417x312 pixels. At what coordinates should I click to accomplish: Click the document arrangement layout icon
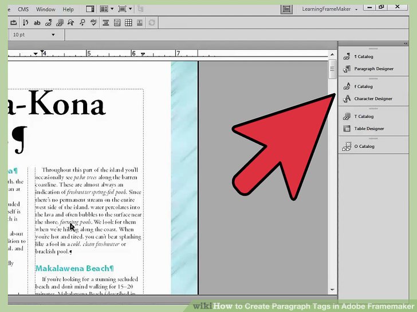click(x=104, y=9)
